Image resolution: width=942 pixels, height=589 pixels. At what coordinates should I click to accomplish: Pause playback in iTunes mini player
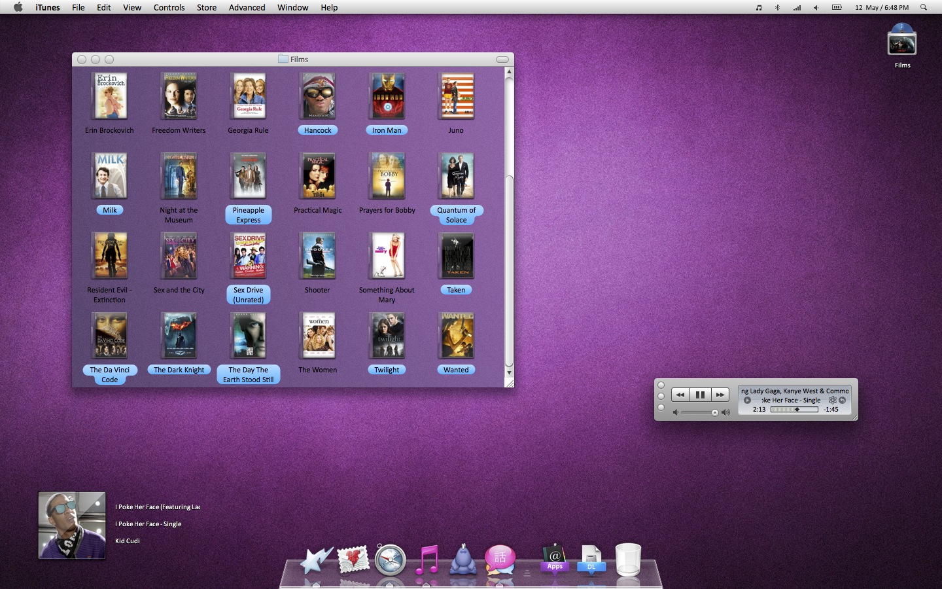(x=700, y=395)
